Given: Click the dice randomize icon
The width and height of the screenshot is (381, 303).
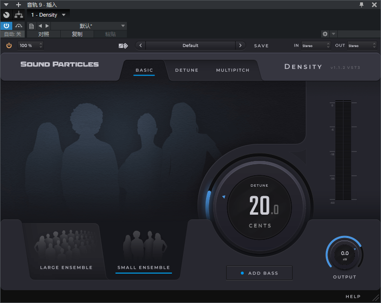Looking at the screenshot, I should [123, 46].
